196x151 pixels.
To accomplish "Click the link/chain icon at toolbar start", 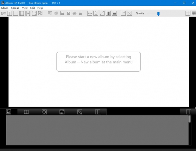I will pyautogui.click(x=3, y=13).
